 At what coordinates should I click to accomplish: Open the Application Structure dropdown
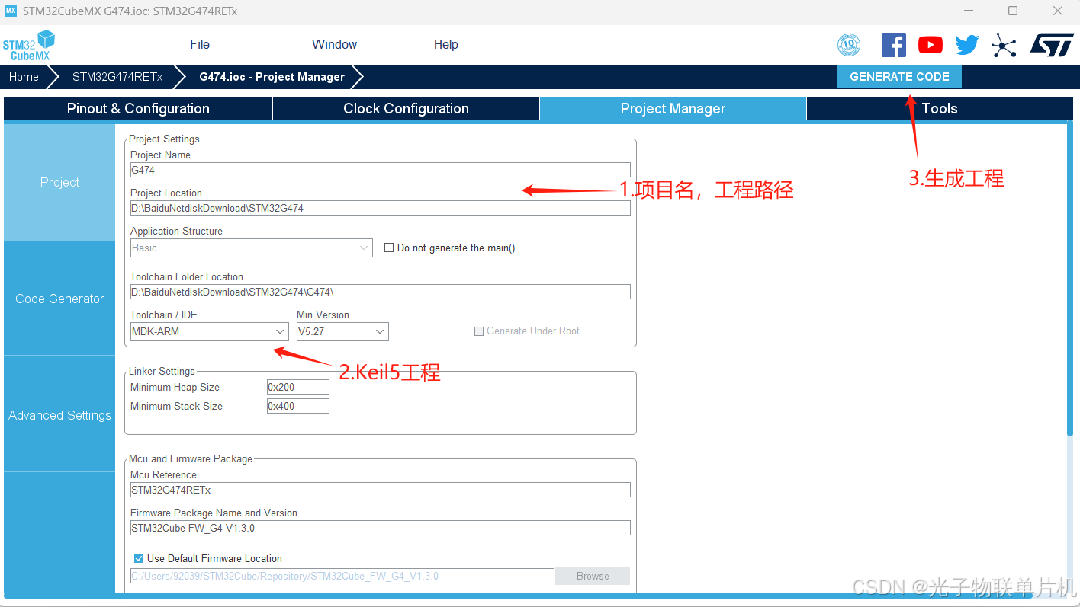click(x=252, y=248)
